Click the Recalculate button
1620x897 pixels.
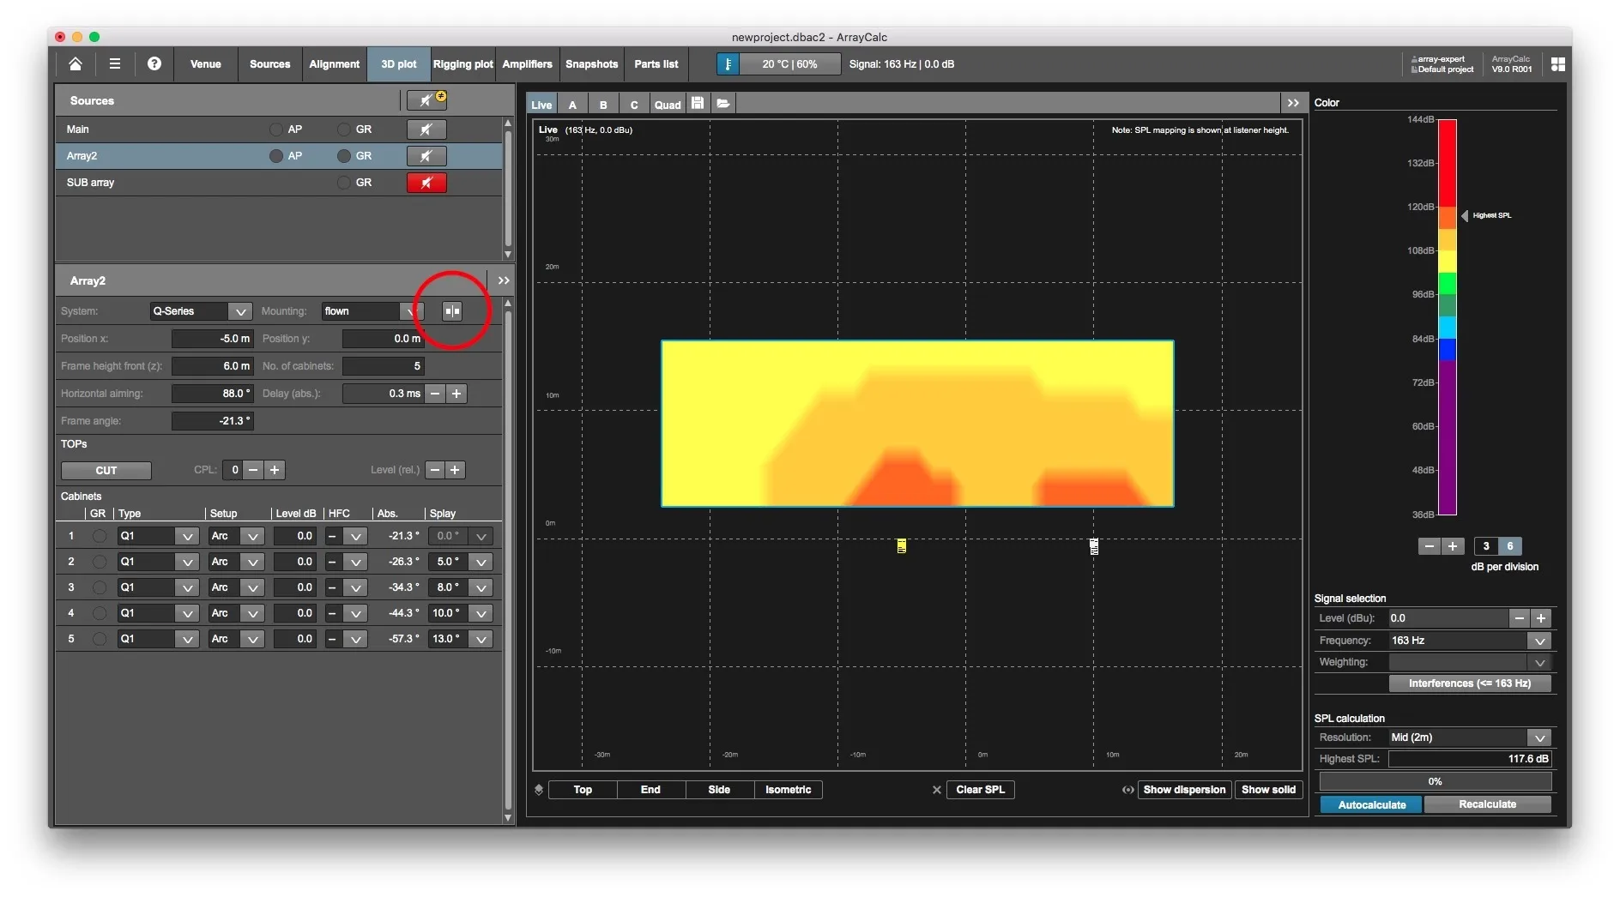click(1487, 804)
